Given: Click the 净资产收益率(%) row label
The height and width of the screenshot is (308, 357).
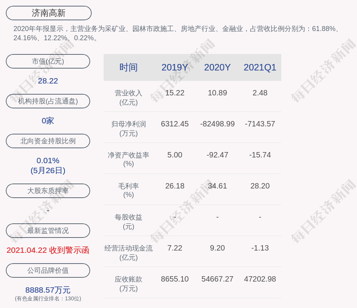Looking at the screenshot, I should [128, 159].
